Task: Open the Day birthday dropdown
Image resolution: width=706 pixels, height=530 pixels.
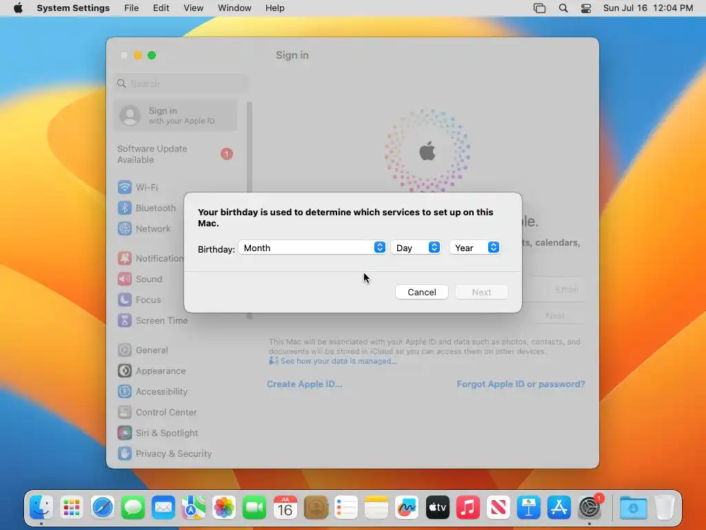Action: pyautogui.click(x=416, y=248)
